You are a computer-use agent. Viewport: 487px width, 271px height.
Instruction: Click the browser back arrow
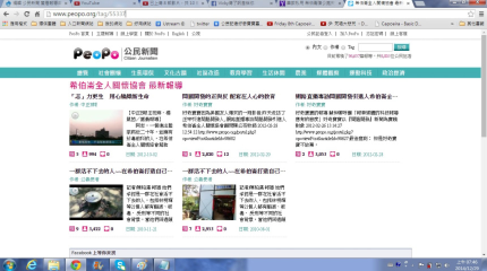click(x=6, y=14)
